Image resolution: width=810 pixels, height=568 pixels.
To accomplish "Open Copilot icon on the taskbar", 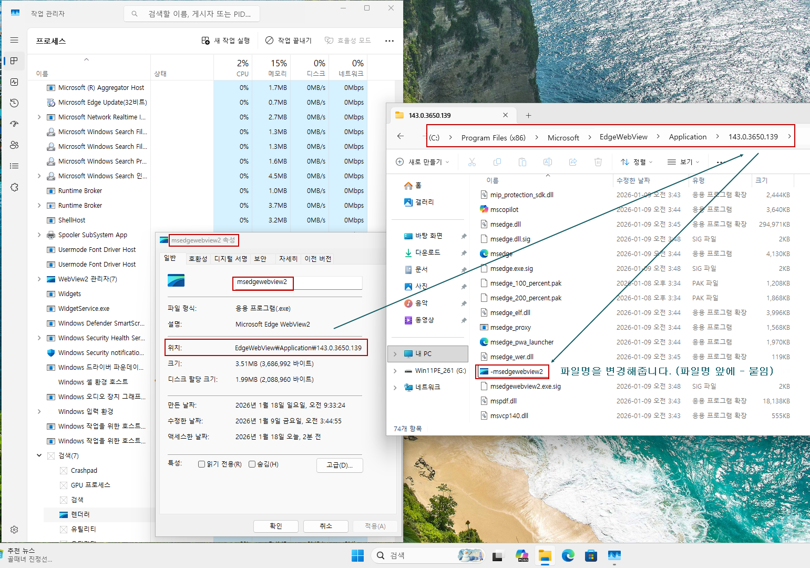I will 522,555.
